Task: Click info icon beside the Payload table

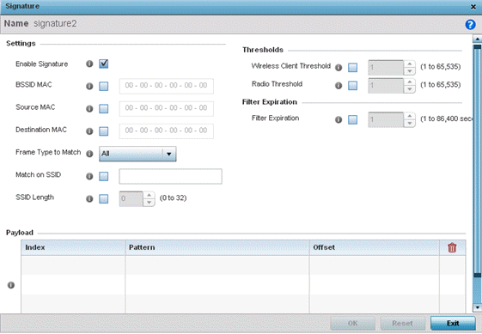Action: click(x=11, y=285)
